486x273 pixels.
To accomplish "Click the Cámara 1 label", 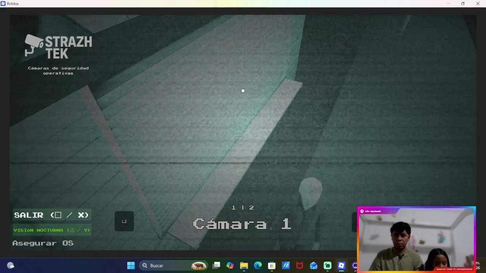I will tap(242, 224).
